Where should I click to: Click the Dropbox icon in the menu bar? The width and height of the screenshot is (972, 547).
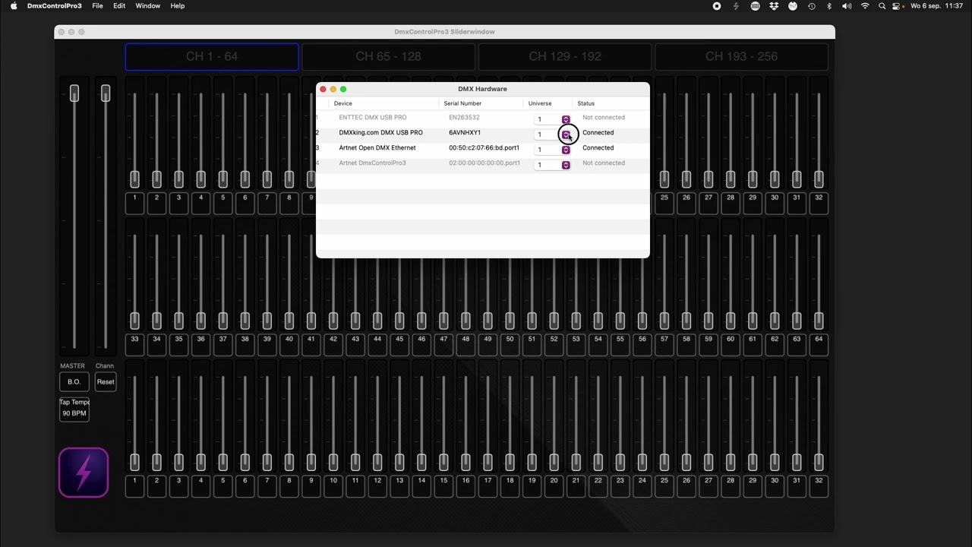(x=774, y=6)
